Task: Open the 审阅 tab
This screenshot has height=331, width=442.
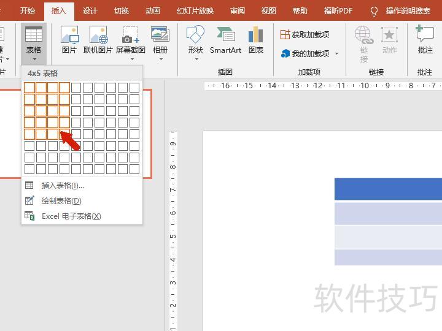Action: tap(238, 10)
